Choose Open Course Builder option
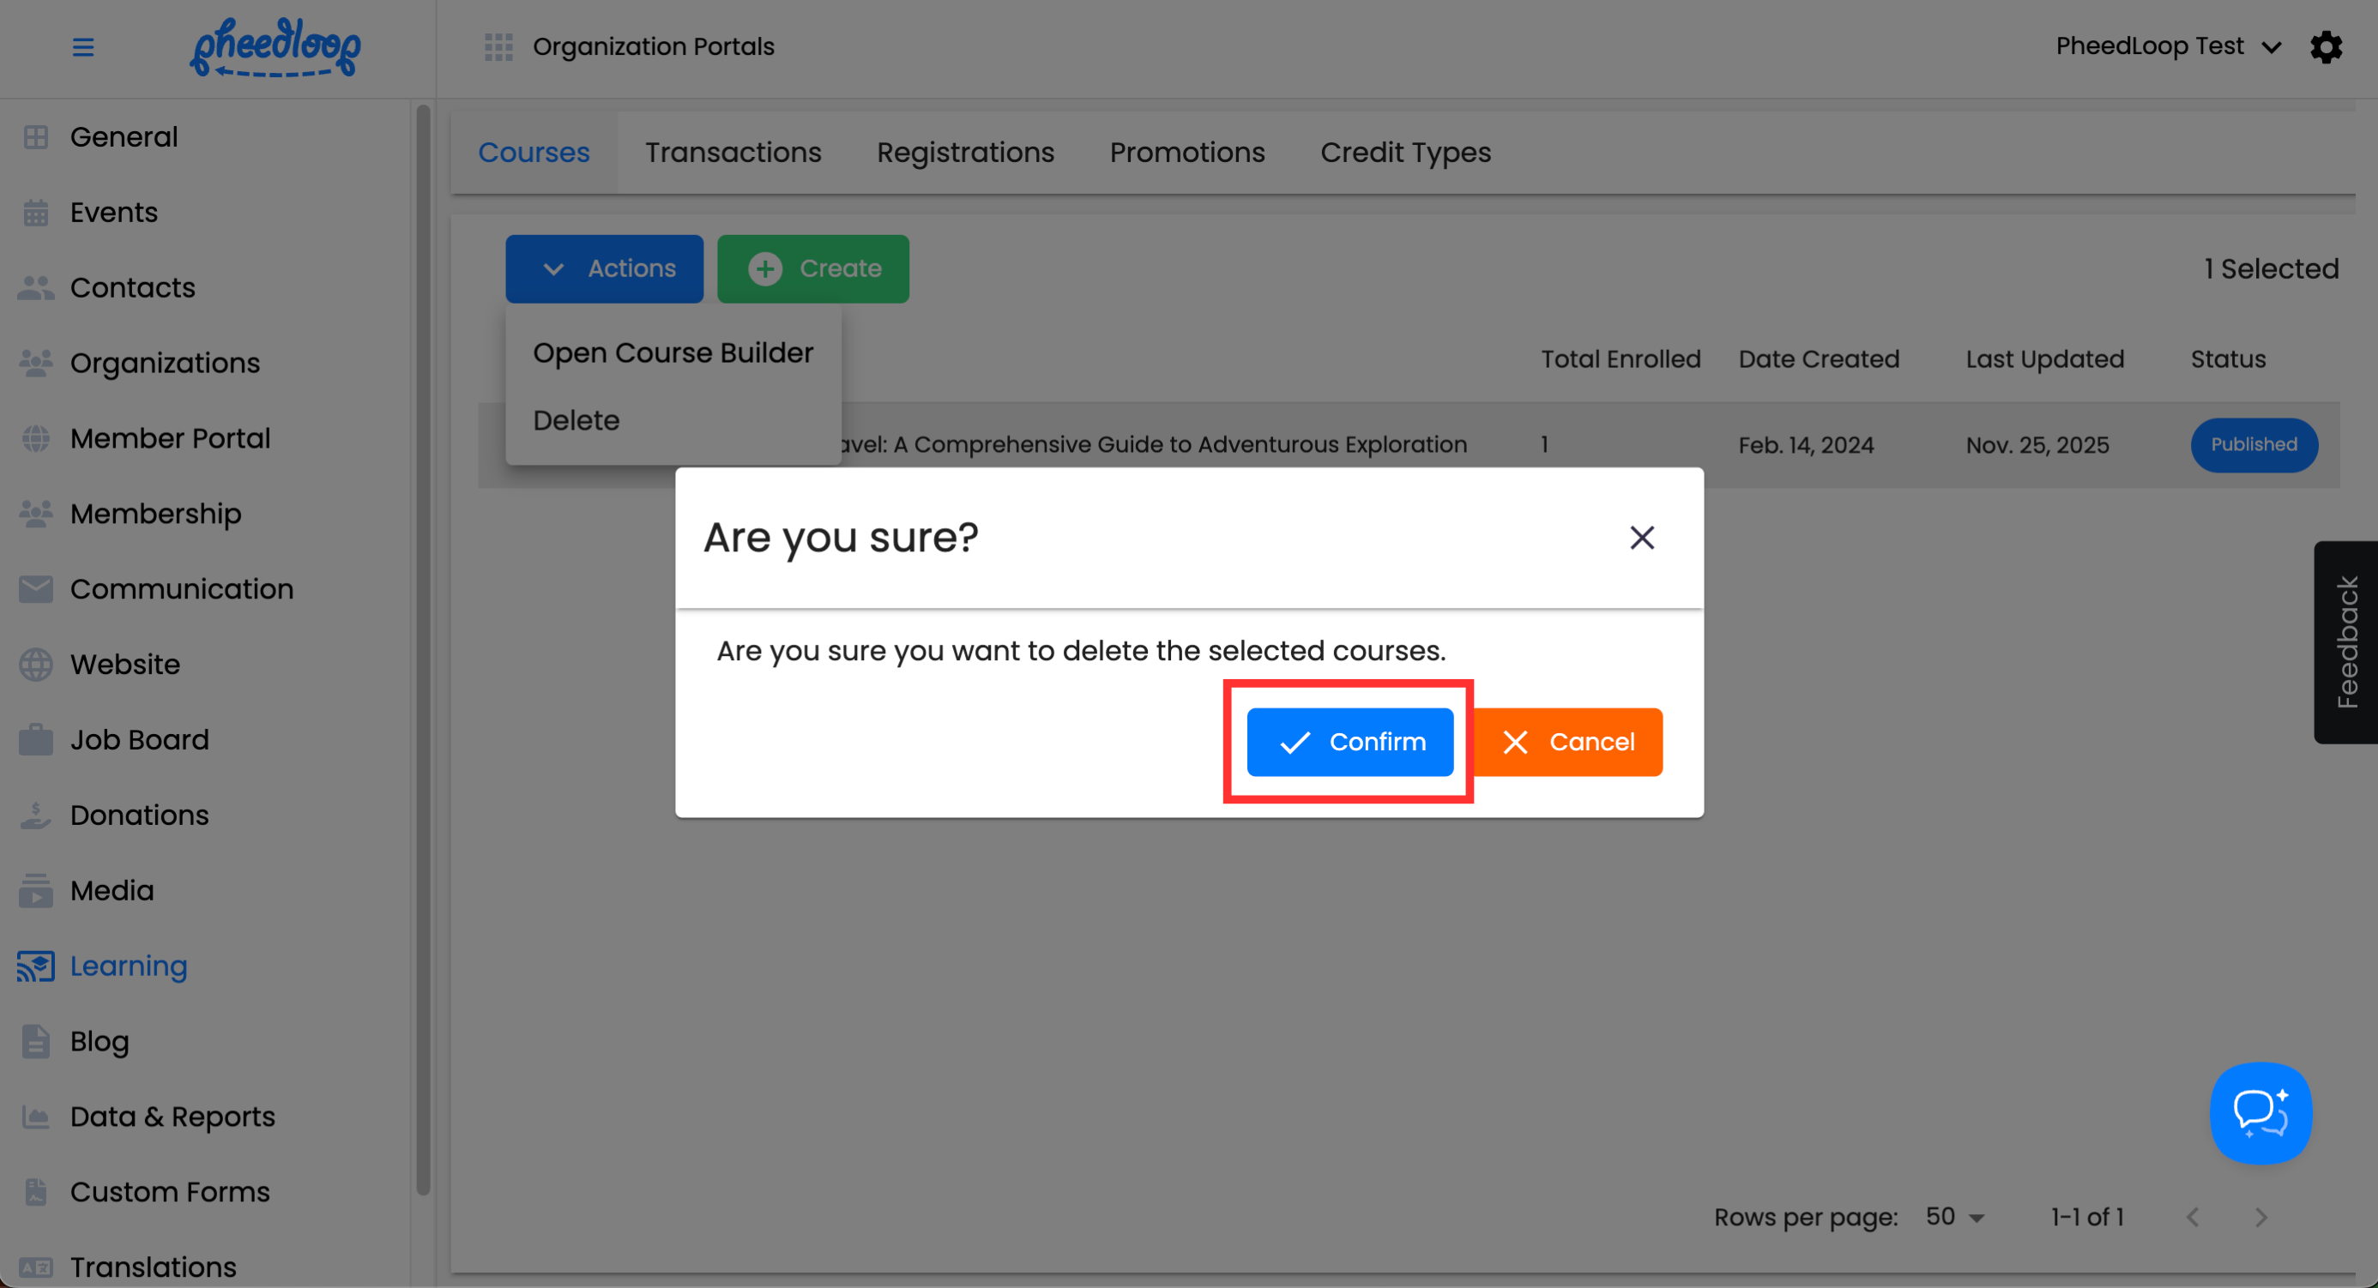Viewport: 2378px width, 1288px height. [x=673, y=352]
